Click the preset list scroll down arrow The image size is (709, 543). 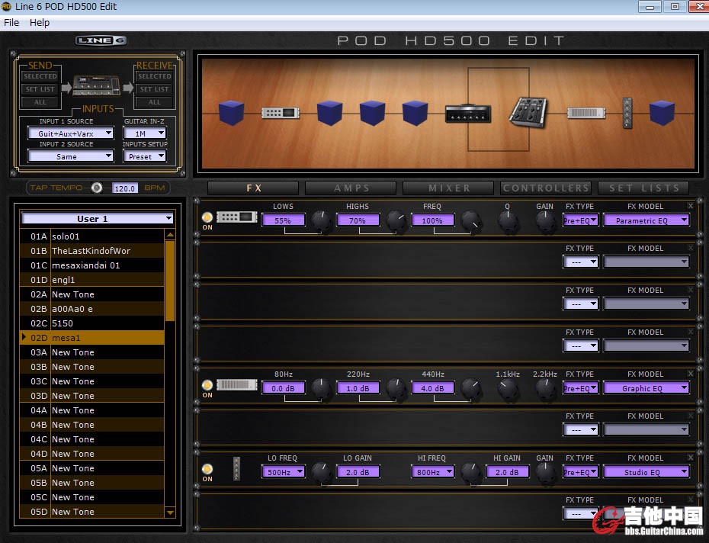[x=170, y=512]
